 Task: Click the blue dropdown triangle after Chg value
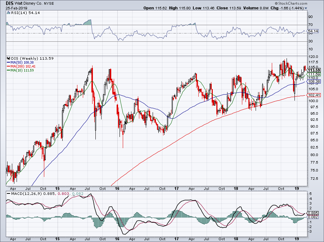(306, 8)
